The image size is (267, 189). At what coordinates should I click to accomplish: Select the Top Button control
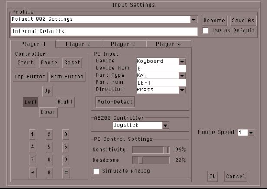click(x=30, y=77)
